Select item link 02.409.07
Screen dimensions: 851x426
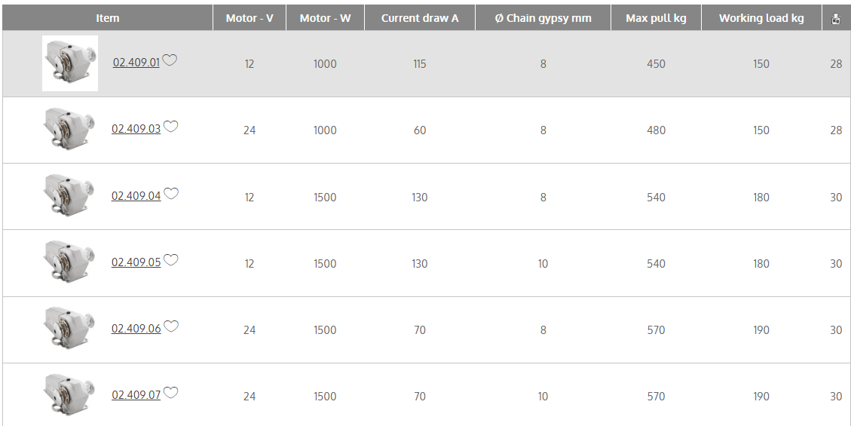point(136,395)
